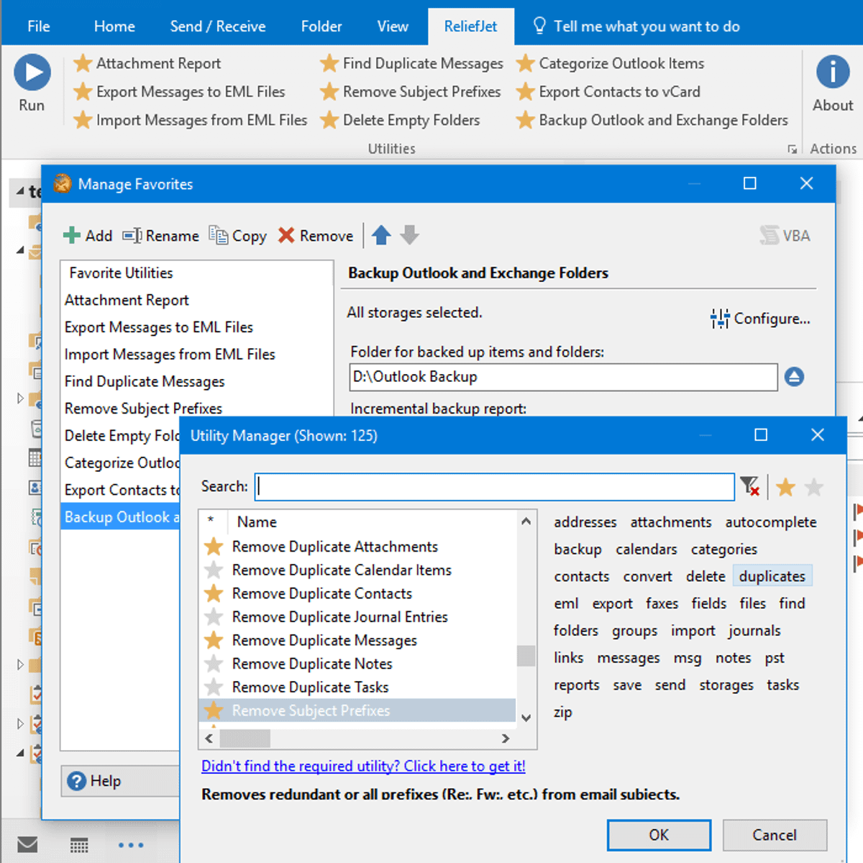Expand the Utilities group dialog launcher
The width and height of the screenshot is (863, 863).
tap(792, 149)
